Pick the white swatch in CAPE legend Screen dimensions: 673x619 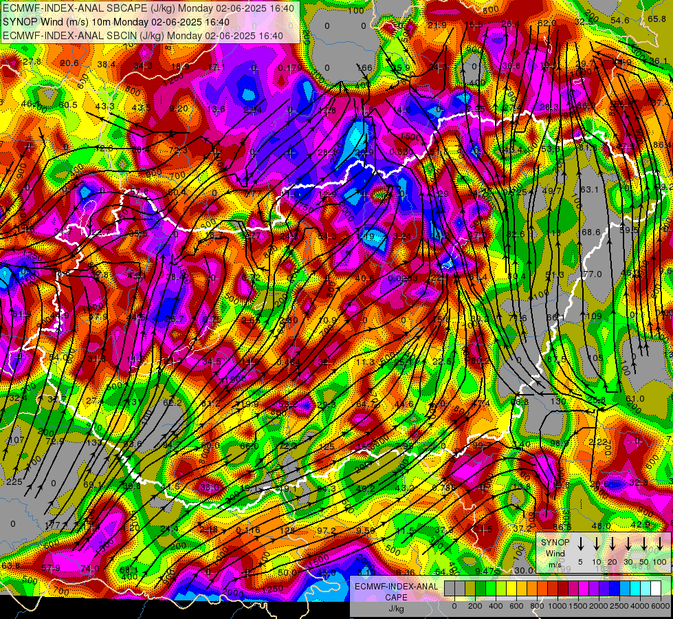pos(656,589)
